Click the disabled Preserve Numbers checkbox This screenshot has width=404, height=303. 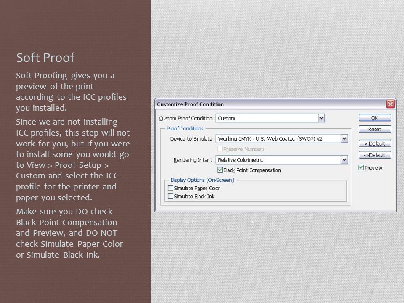pos(220,149)
